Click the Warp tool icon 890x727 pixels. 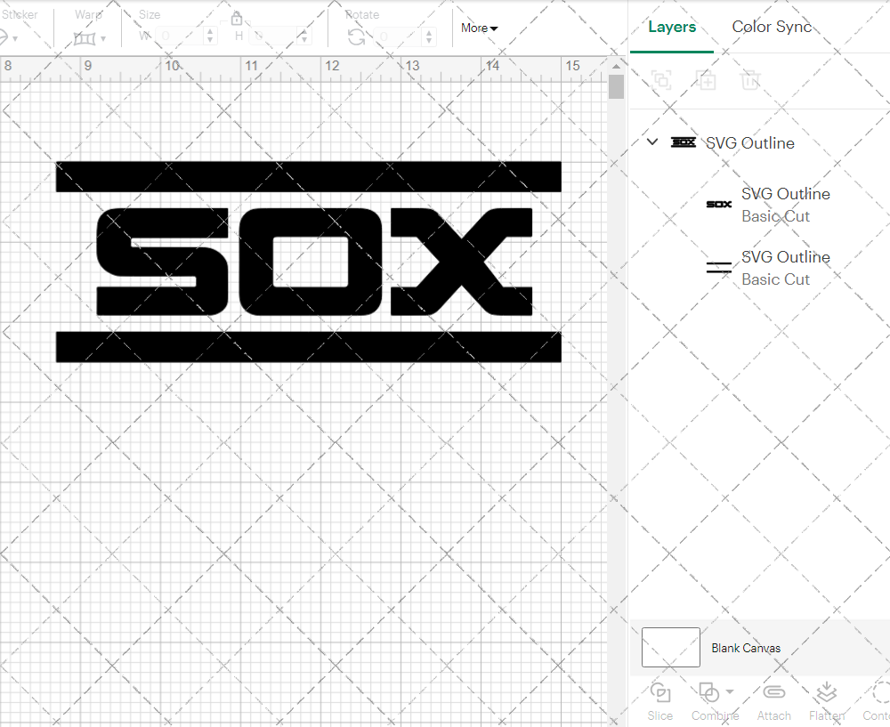[85, 38]
